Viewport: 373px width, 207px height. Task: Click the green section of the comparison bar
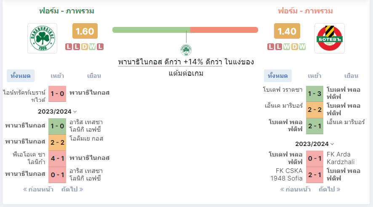coord(151,30)
